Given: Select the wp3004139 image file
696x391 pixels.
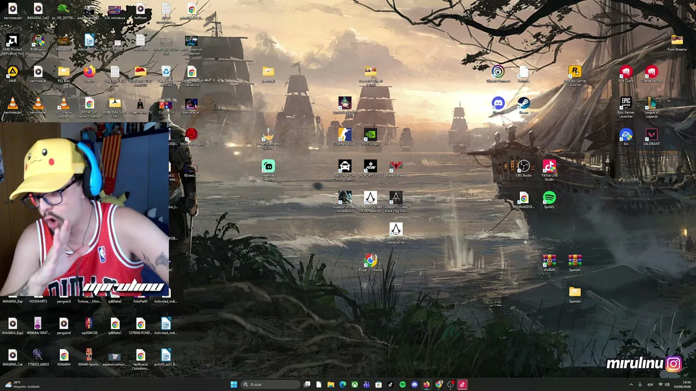Looking at the screenshot, I should (x=89, y=327).
